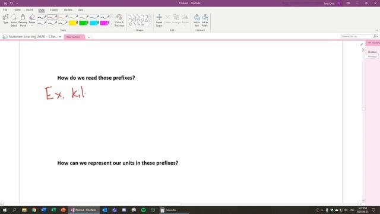
Task: Open the Quick Access customize dropdown
Action: (17, 4)
